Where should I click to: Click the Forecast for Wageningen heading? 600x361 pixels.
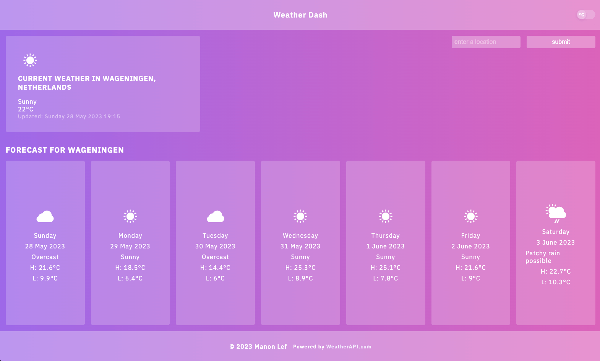pyautogui.click(x=65, y=150)
